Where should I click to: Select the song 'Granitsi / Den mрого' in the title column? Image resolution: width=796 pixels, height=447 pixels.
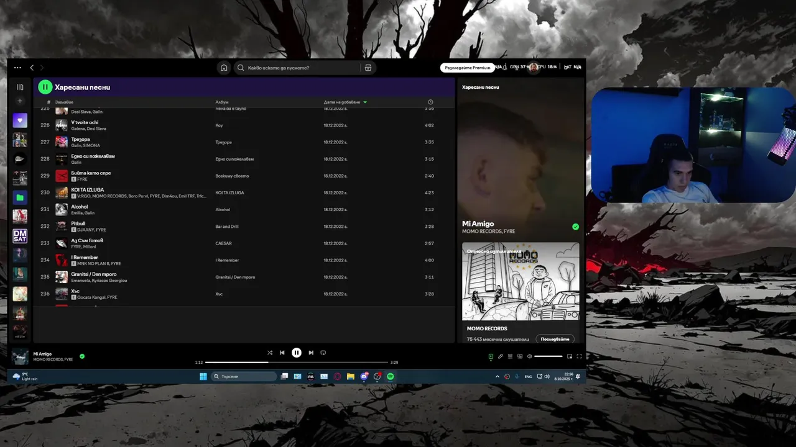pos(94,274)
